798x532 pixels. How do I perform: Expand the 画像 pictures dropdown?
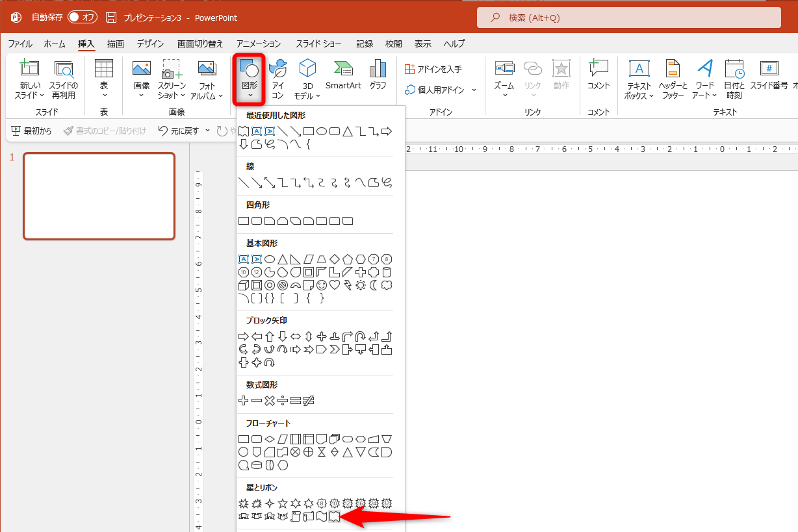click(x=142, y=90)
